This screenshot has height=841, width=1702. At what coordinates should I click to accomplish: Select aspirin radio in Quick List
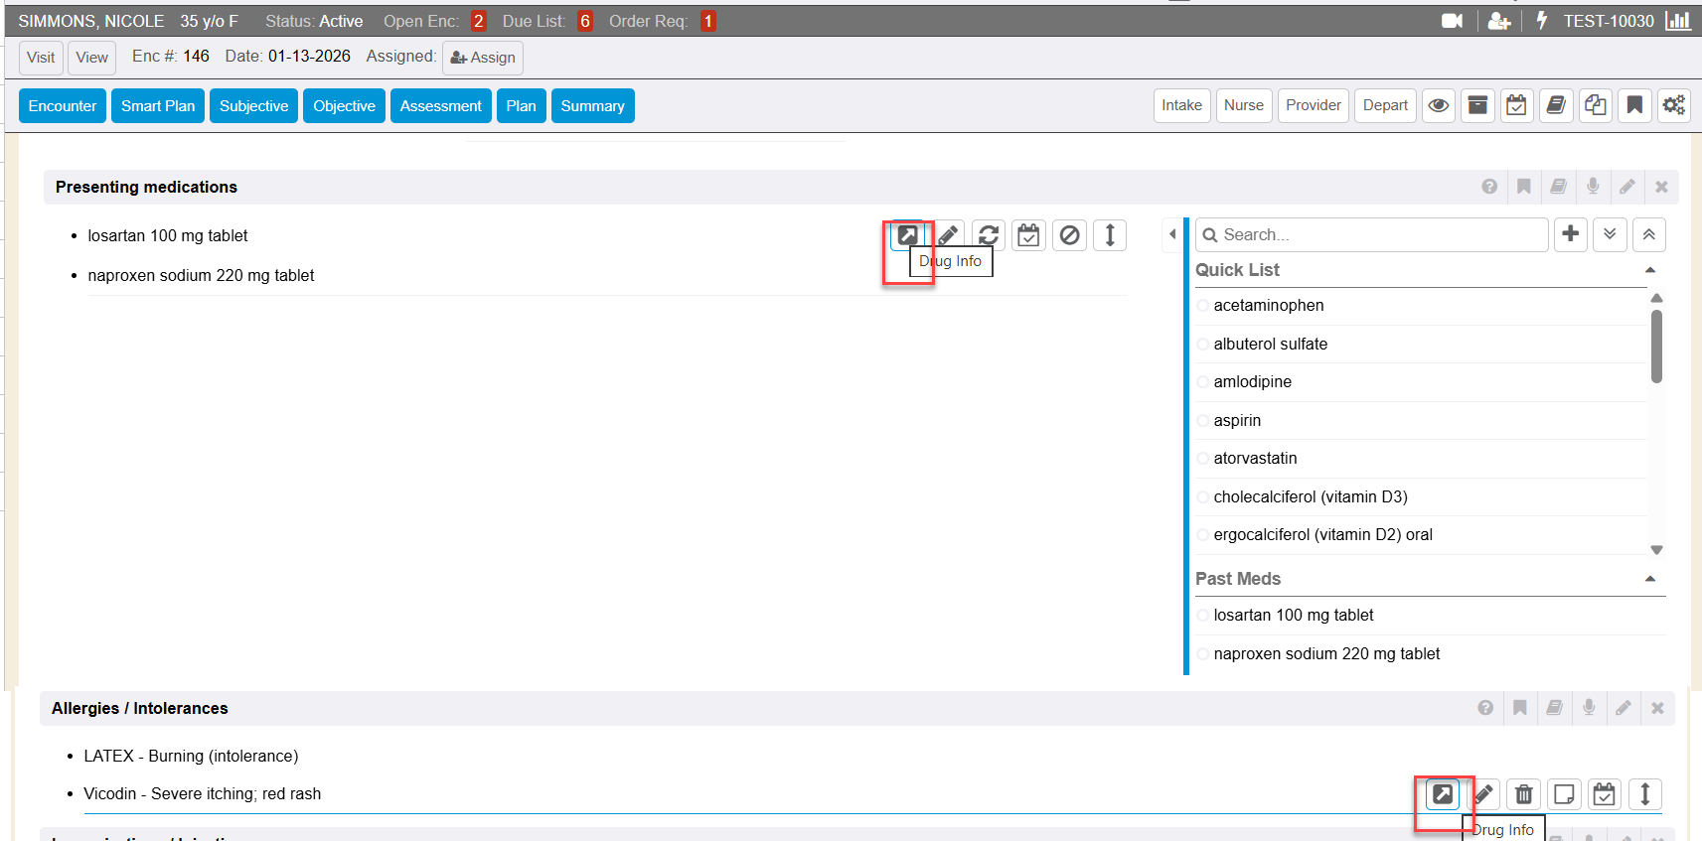(1203, 421)
